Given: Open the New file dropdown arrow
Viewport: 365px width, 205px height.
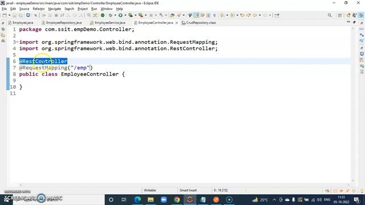Looking at the screenshot, I should tap(9, 15).
